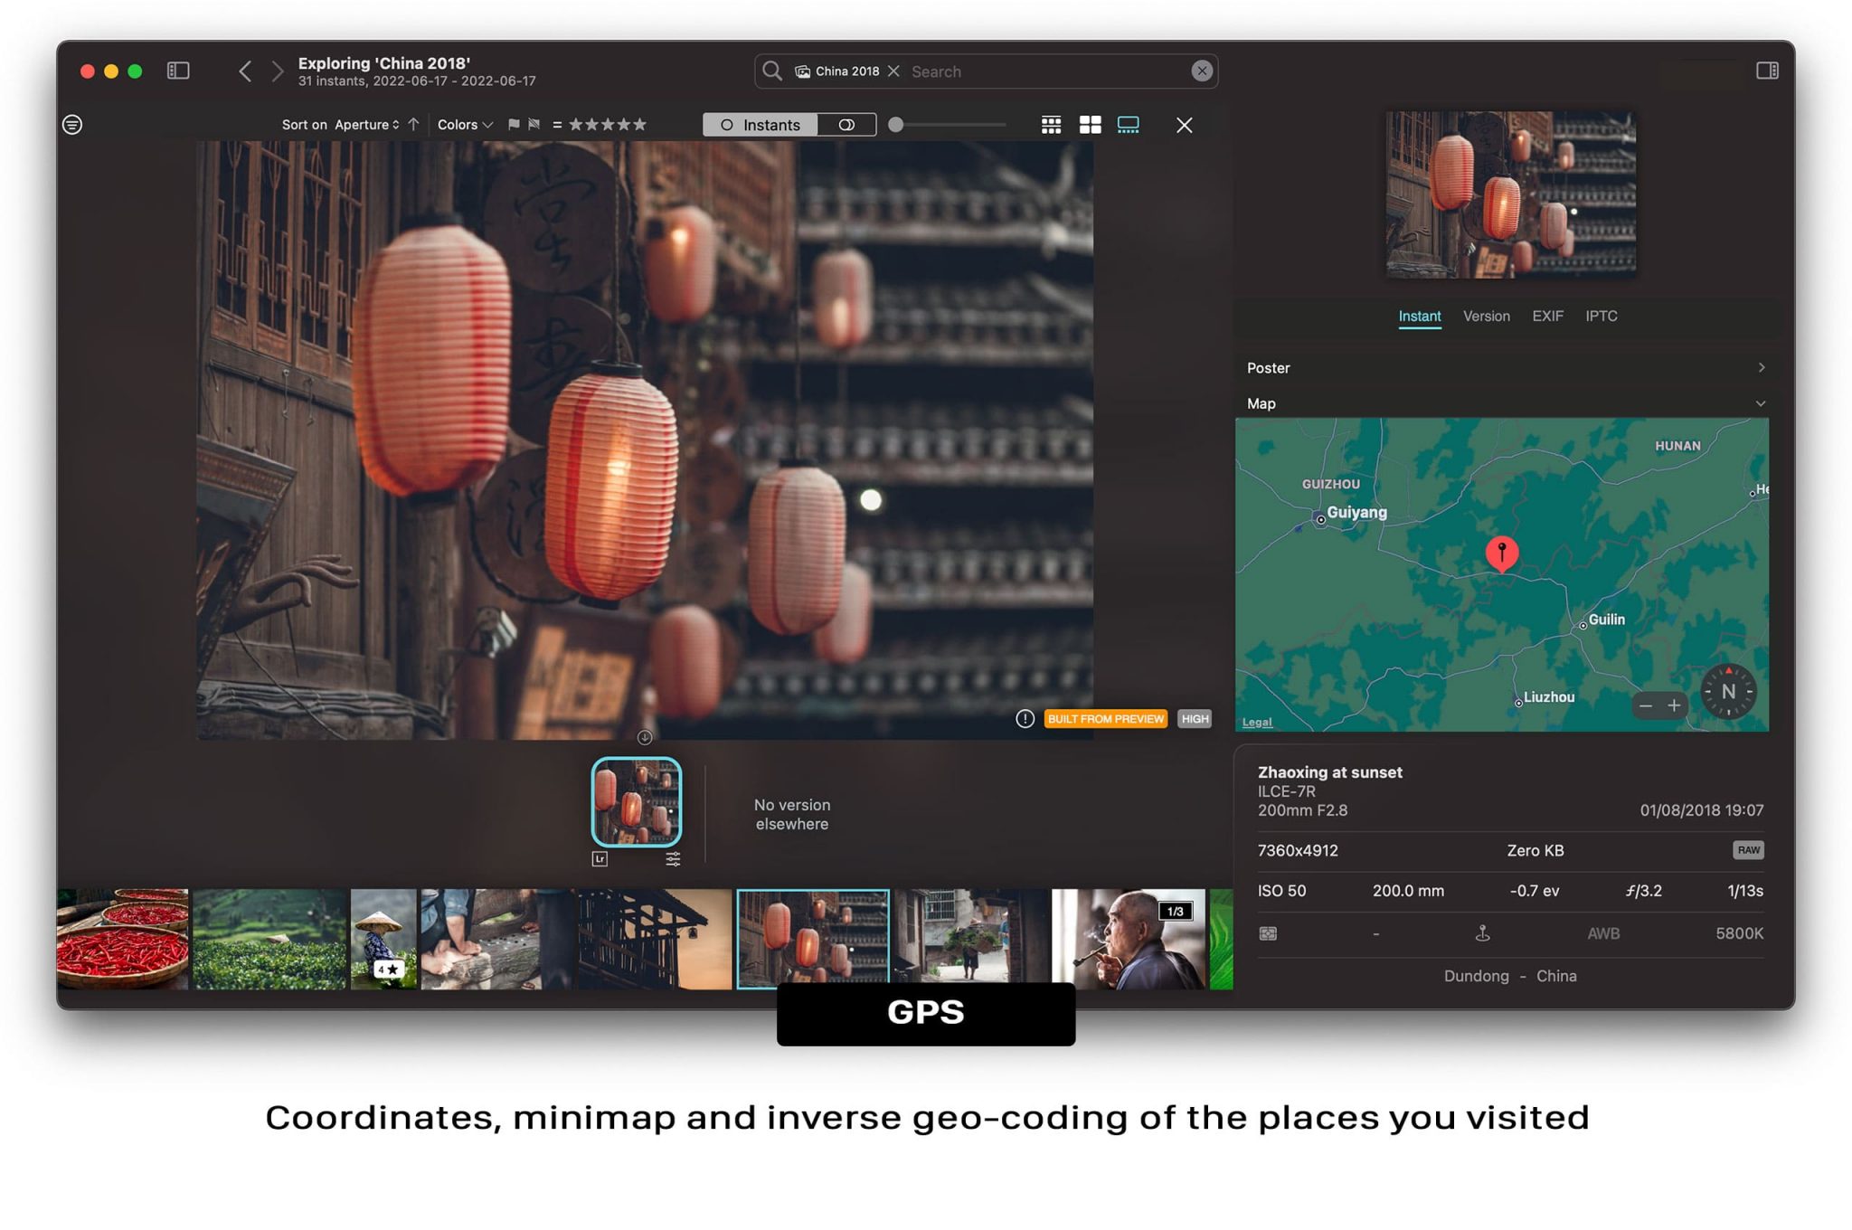Click the metering mode icon in info
The width and height of the screenshot is (1852, 1230).
(x=1268, y=933)
